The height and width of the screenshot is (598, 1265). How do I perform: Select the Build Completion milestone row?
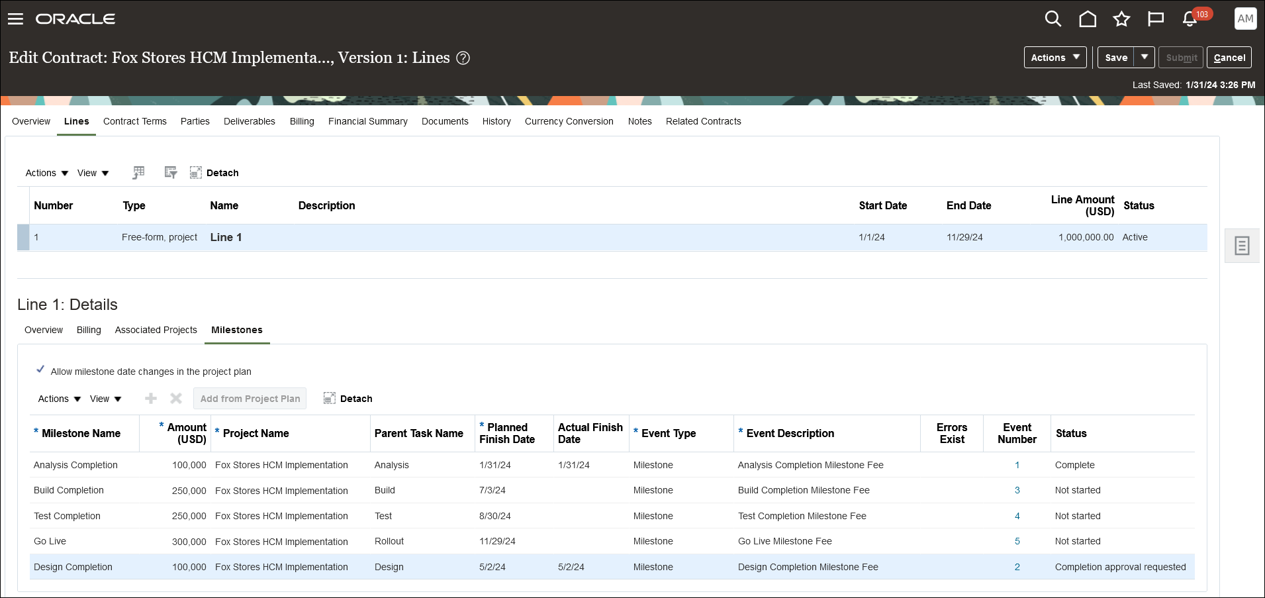tap(612, 490)
